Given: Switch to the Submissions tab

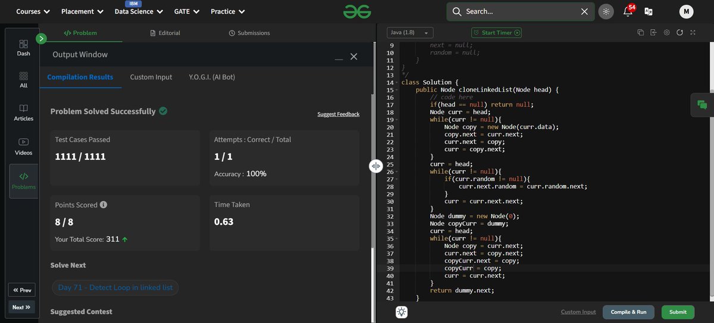Looking at the screenshot, I should tap(249, 33).
